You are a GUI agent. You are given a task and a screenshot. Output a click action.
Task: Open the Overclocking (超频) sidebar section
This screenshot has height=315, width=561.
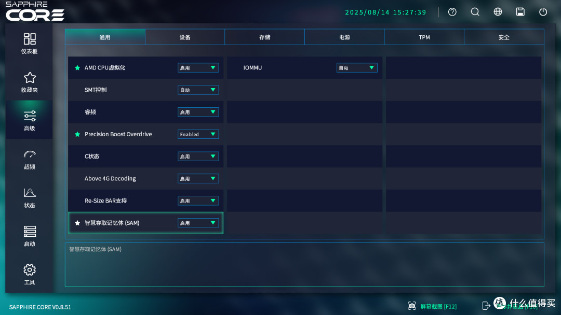(29, 159)
